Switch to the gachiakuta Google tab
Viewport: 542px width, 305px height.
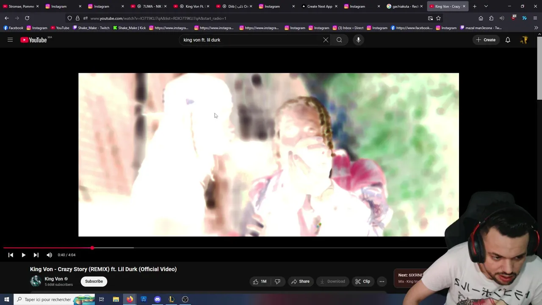click(405, 6)
